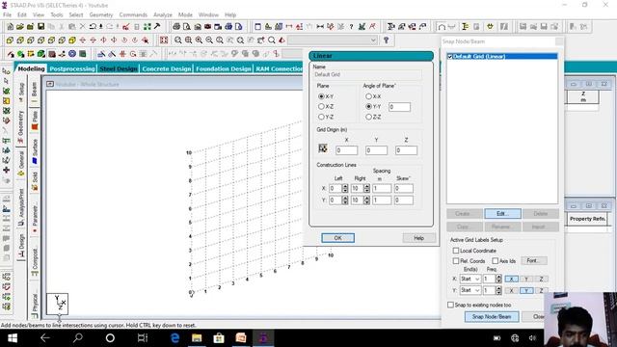
Task: Click the key icon beside dropdown
Action: click(386, 40)
